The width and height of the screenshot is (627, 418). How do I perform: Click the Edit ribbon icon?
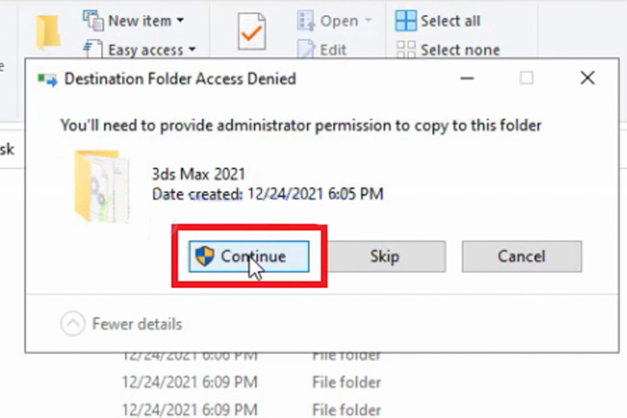tap(306, 49)
